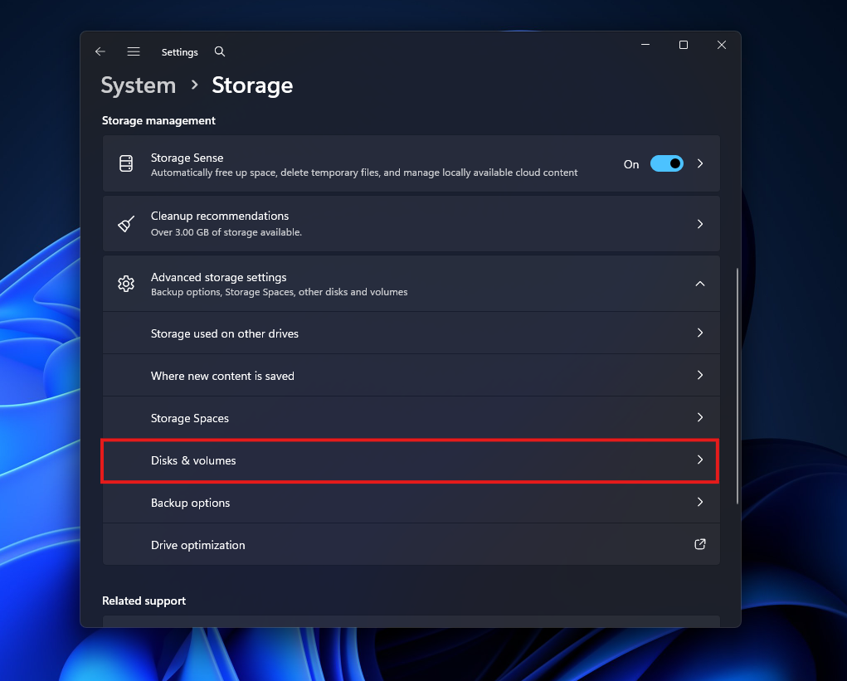Click the Drive optimization external link icon
This screenshot has height=681, width=847.
coord(699,544)
